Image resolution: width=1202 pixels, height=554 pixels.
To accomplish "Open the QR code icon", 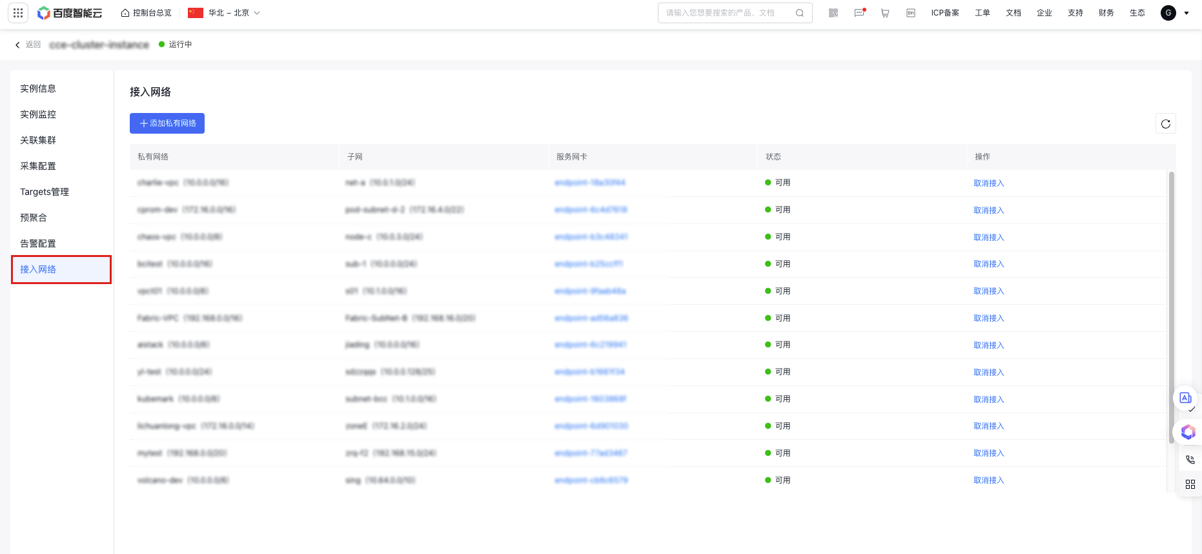I will pyautogui.click(x=833, y=13).
